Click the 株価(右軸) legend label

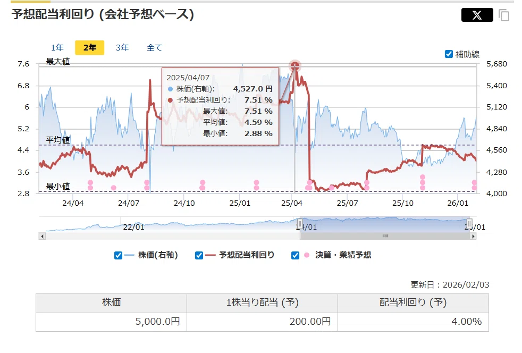pos(158,255)
